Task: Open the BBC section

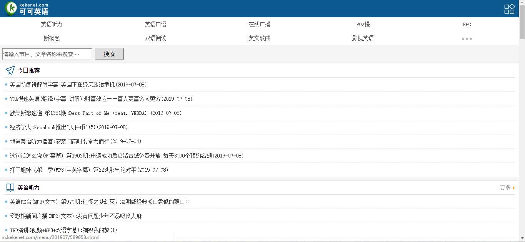Action: point(467,24)
